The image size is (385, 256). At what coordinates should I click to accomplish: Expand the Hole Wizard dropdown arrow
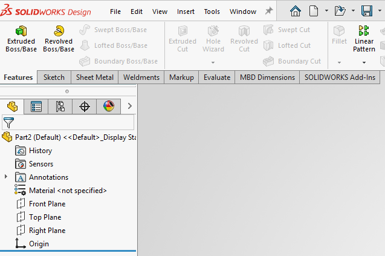pos(213,62)
